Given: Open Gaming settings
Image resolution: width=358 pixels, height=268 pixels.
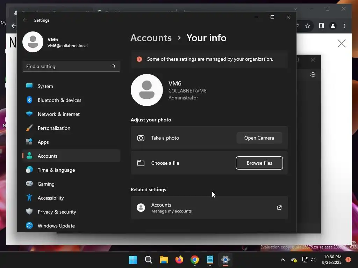Looking at the screenshot, I should click(x=71, y=184).
